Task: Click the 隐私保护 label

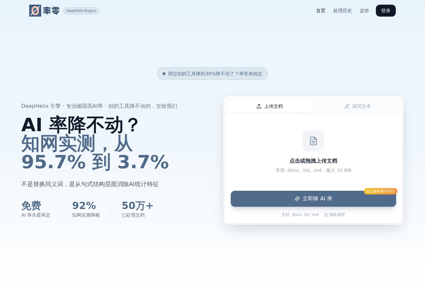Action: point(337,215)
